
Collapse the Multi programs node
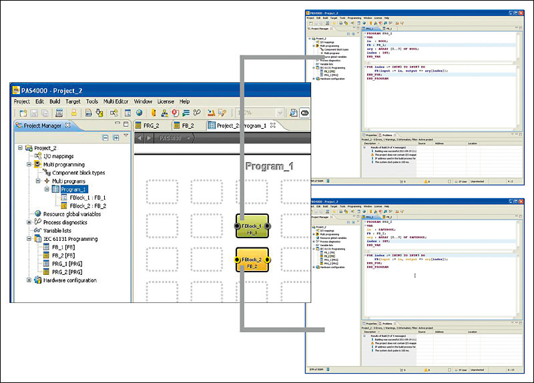tap(38, 181)
